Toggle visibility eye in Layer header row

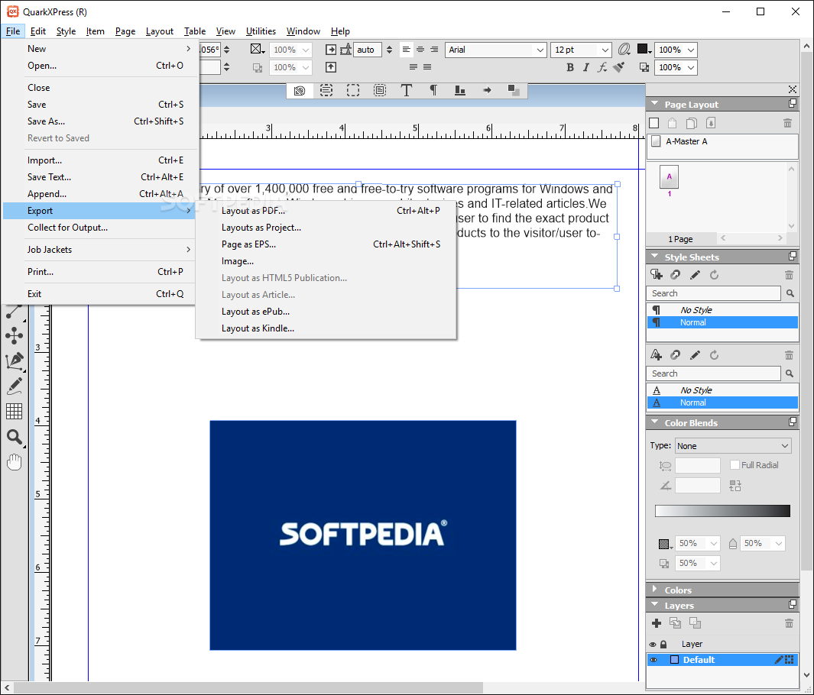click(x=653, y=644)
